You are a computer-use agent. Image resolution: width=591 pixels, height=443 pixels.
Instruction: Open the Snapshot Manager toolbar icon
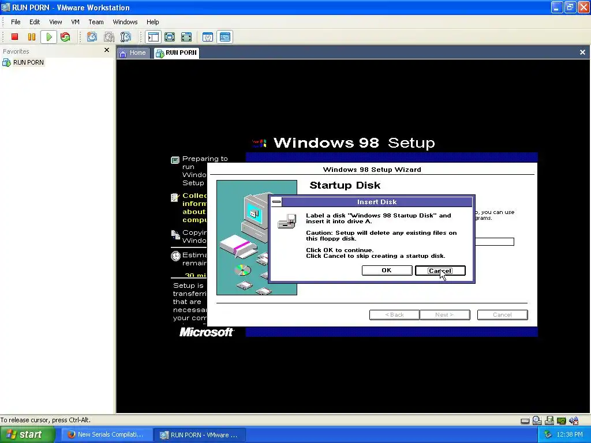click(125, 37)
